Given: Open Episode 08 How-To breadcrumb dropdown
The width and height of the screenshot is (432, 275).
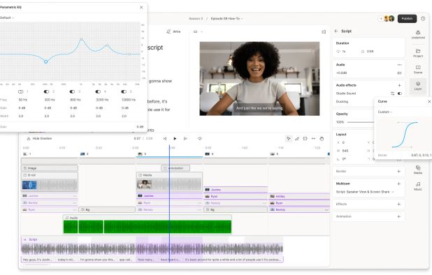Looking at the screenshot, I should click(x=226, y=19).
